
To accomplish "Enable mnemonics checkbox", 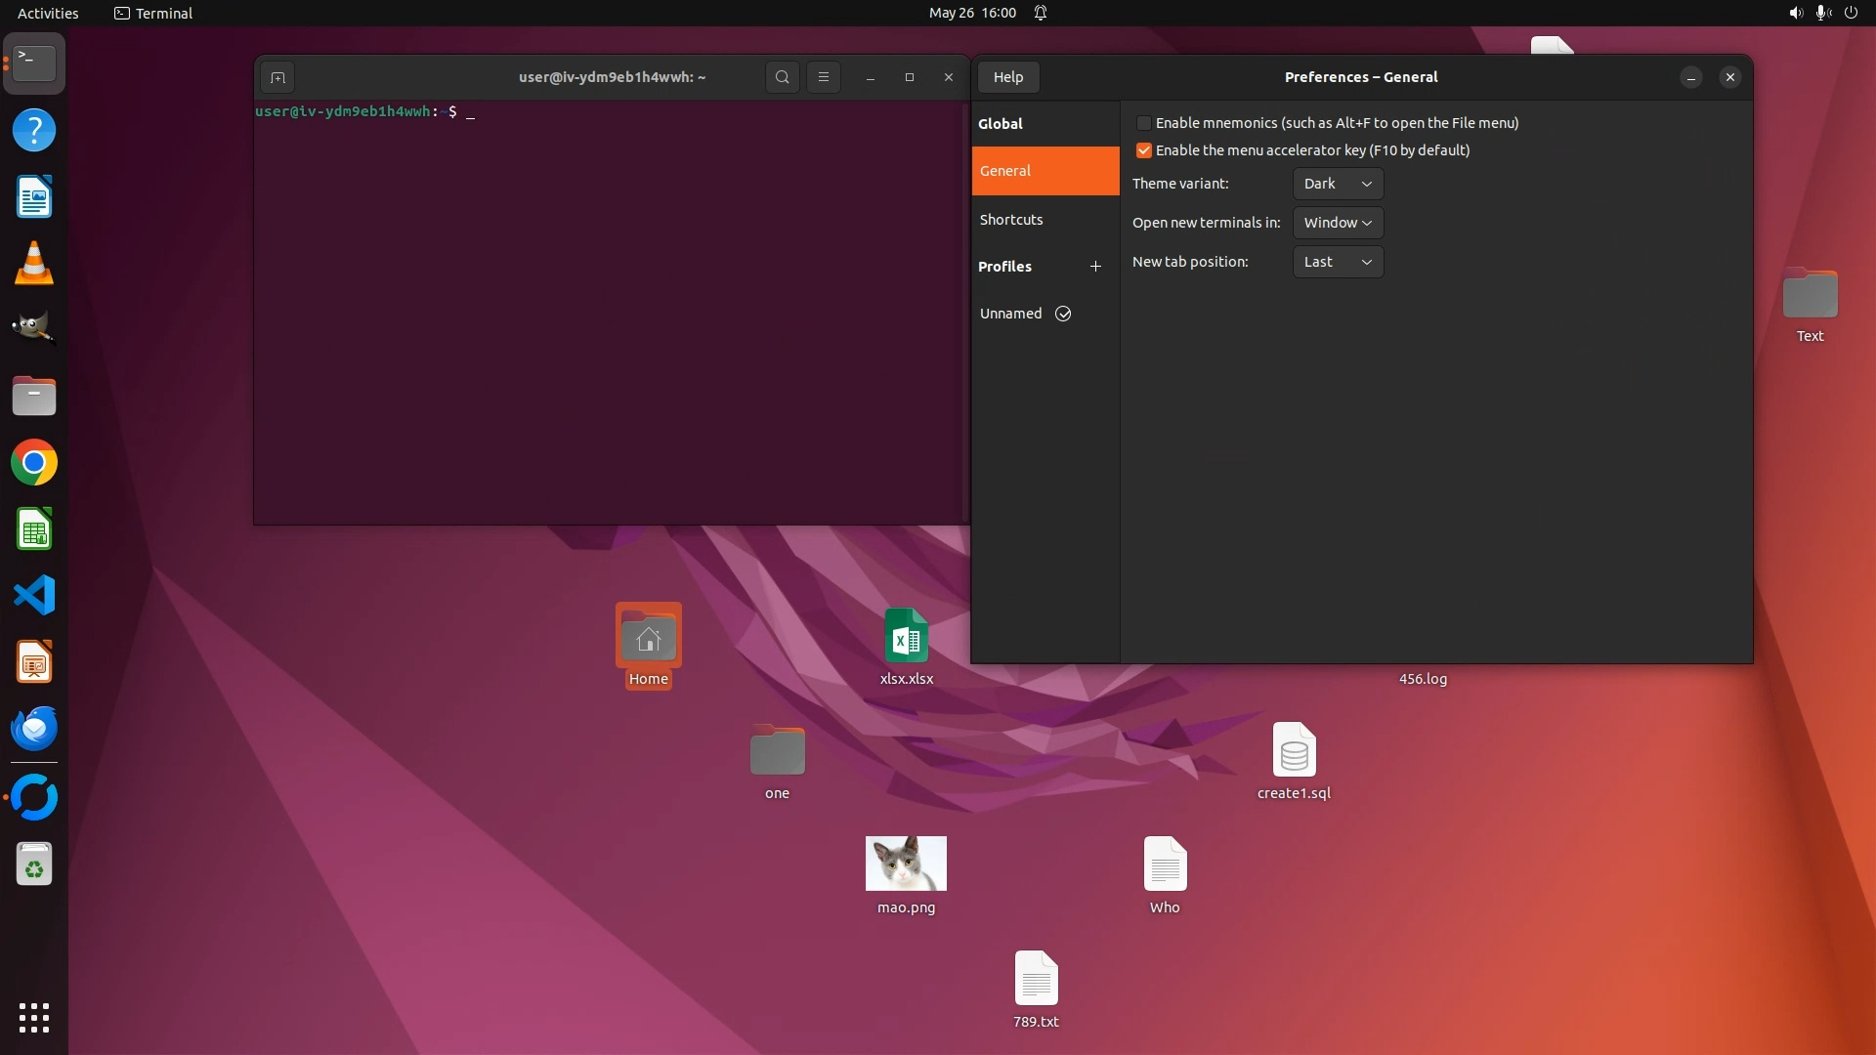I will pos(1143,123).
